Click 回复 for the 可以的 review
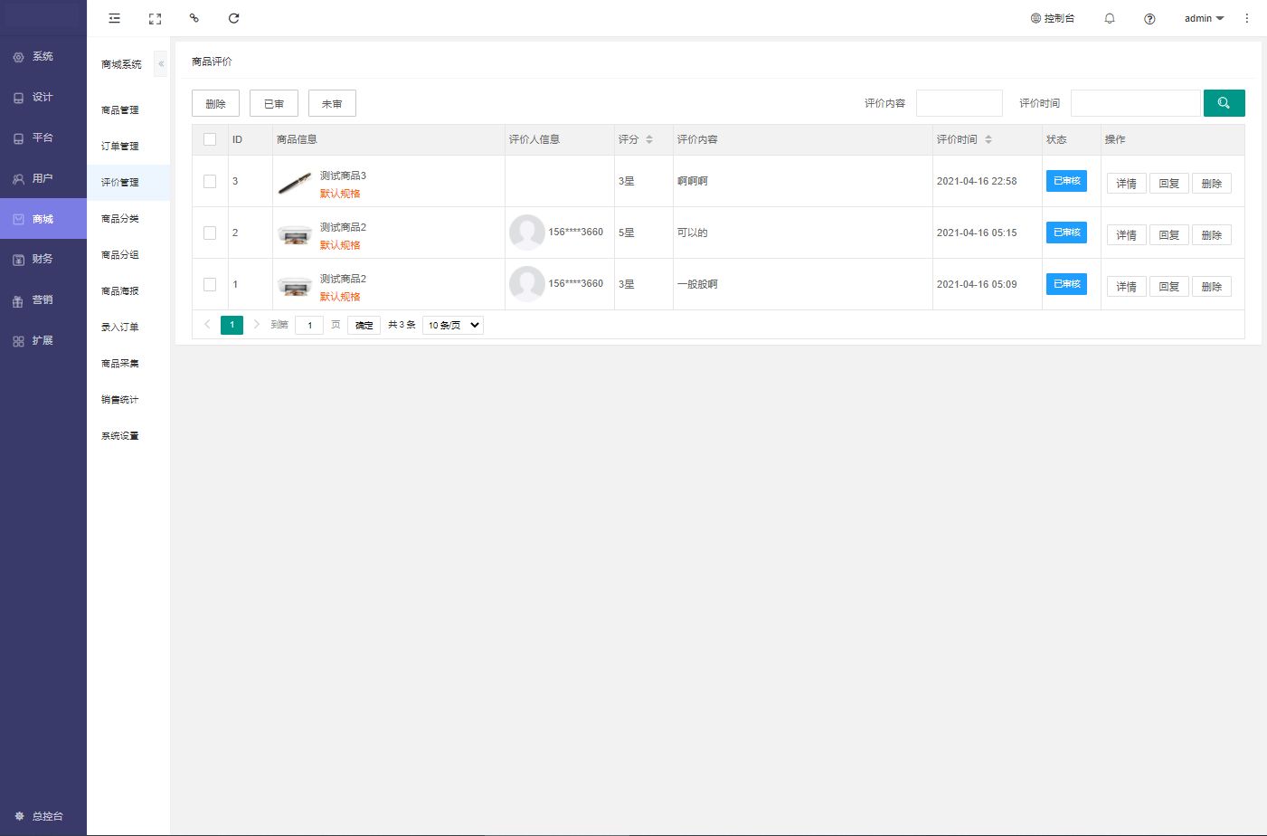Viewport: 1267px width, 836px height. point(1168,235)
